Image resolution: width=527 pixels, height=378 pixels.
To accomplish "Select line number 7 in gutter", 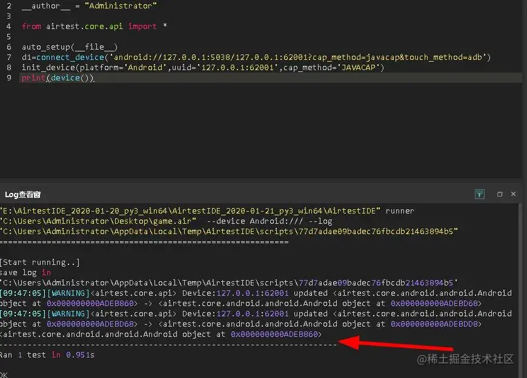I will coord(8,57).
